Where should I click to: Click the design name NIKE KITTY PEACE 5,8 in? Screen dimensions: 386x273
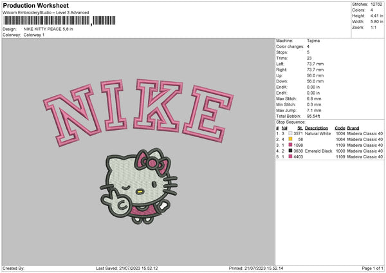point(48,29)
